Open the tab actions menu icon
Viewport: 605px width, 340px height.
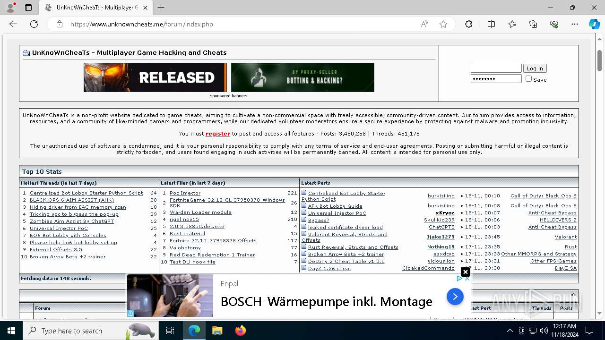click(x=28, y=8)
